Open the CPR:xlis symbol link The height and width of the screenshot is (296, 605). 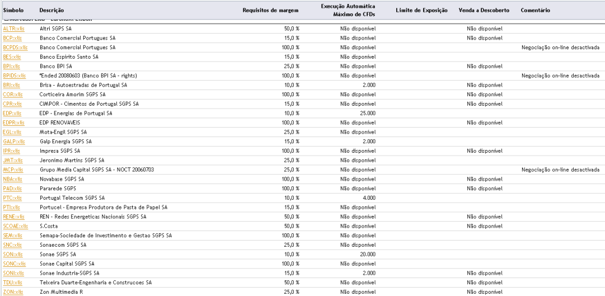[x=12, y=104]
